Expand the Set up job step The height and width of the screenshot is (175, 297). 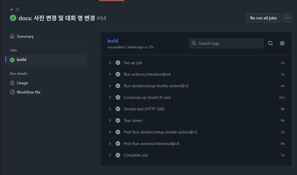pos(110,63)
